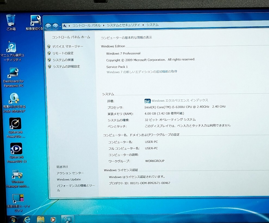
Task: Open Internet Explorer from the taskbar
Action: (27, 219)
